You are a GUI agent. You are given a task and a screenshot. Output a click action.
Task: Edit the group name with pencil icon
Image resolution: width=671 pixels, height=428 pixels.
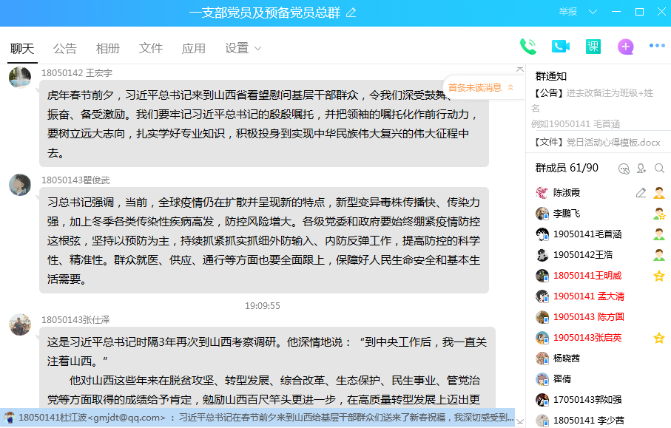click(x=351, y=12)
